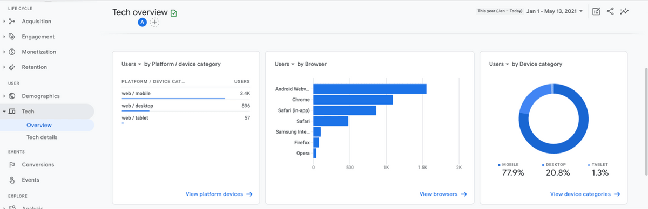648x209 pixels.
Task: Click the Android Webview bar in chart
Action: click(x=370, y=89)
